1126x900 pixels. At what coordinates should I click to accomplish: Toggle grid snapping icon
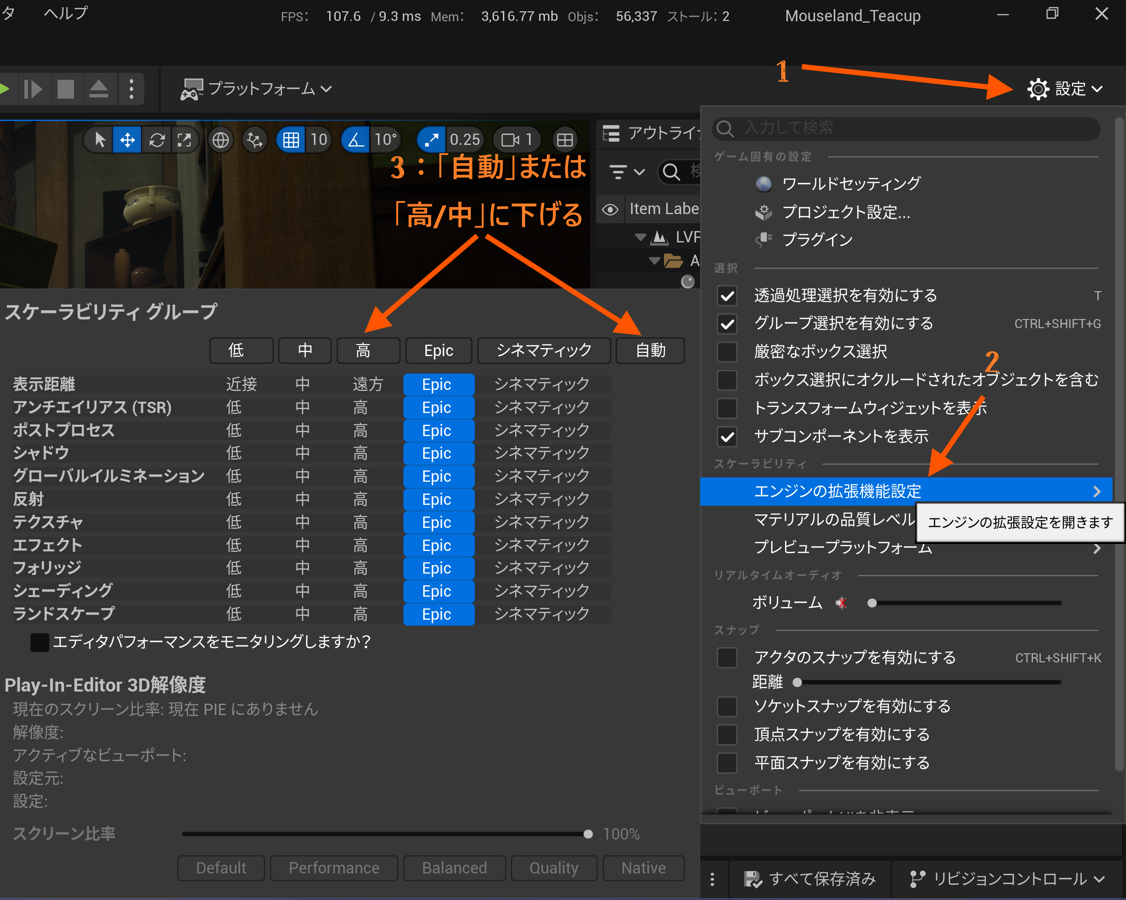pos(291,140)
